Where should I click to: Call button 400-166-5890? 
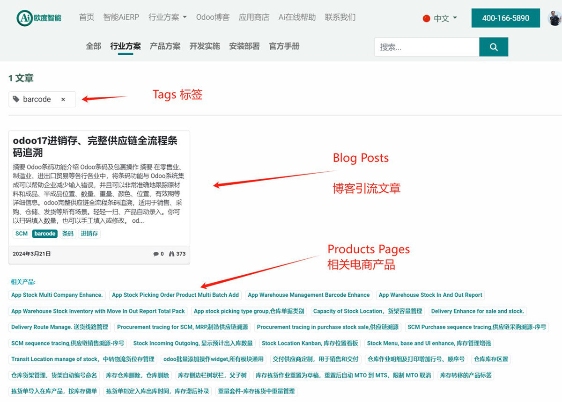[506, 18]
